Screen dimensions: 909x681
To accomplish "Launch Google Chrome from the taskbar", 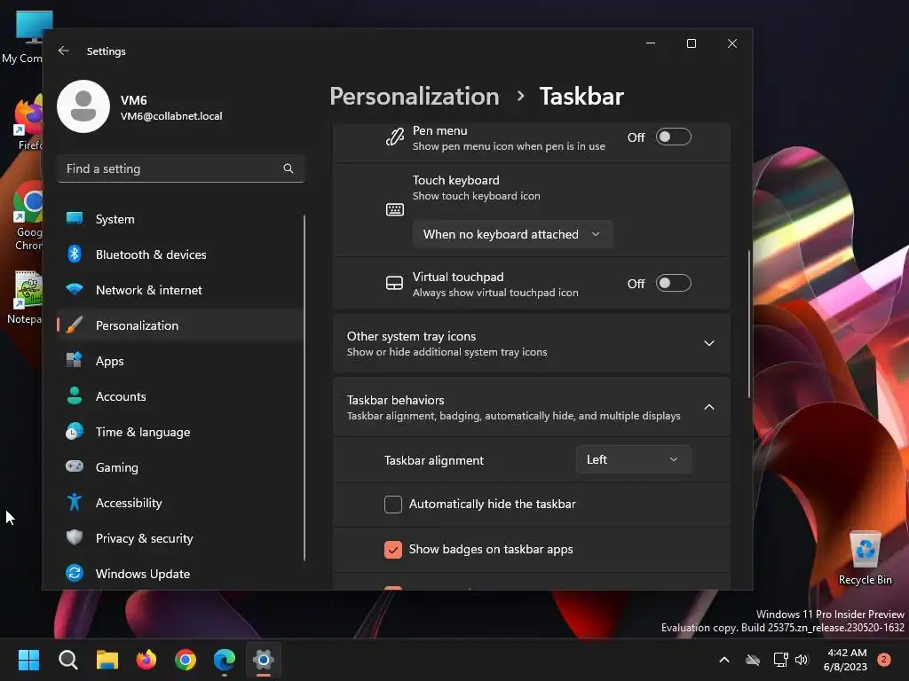I will click(186, 660).
